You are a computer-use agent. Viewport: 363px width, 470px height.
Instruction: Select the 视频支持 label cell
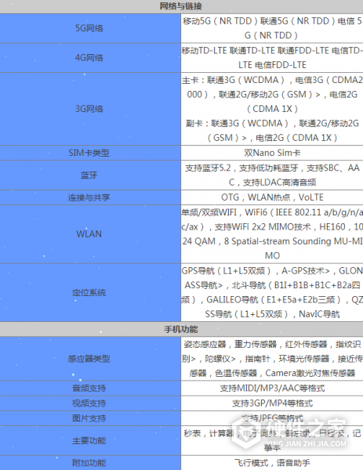tap(90, 403)
